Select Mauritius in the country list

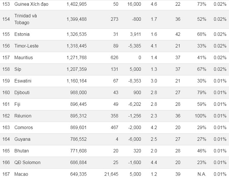coord(24,58)
